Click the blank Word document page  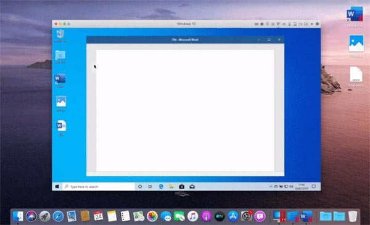point(185,110)
